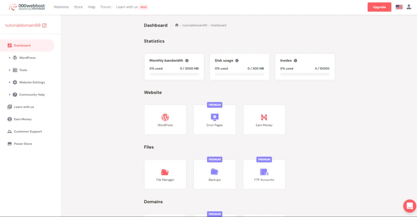The width and height of the screenshot is (417, 217).
Task: Click the Tools icon in sidebar
Action: click(15, 70)
